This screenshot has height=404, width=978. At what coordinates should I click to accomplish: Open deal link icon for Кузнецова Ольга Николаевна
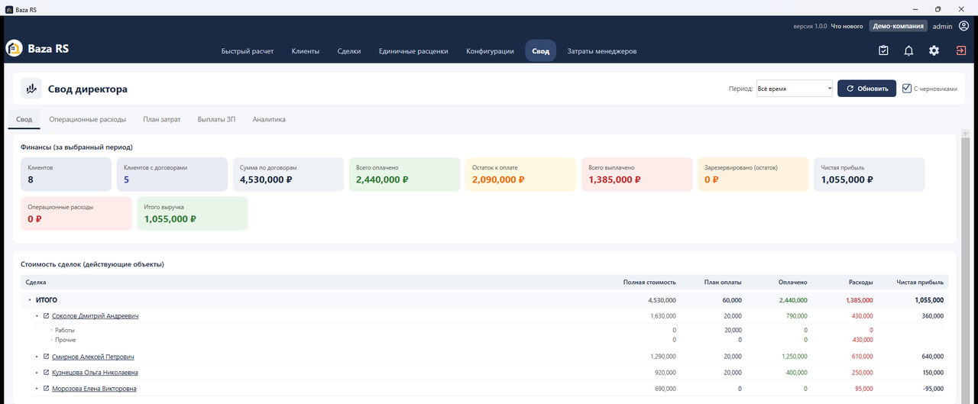(46, 373)
